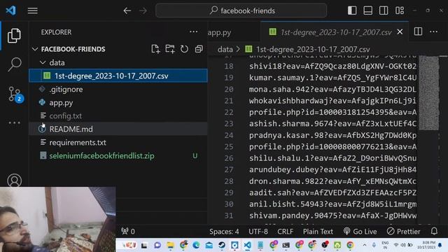
Task: Click csv filename in the breadcrumb
Action: click(x=313, y=49)
